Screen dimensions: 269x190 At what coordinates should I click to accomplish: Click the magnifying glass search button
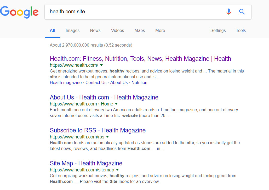[x=242, y=12]
